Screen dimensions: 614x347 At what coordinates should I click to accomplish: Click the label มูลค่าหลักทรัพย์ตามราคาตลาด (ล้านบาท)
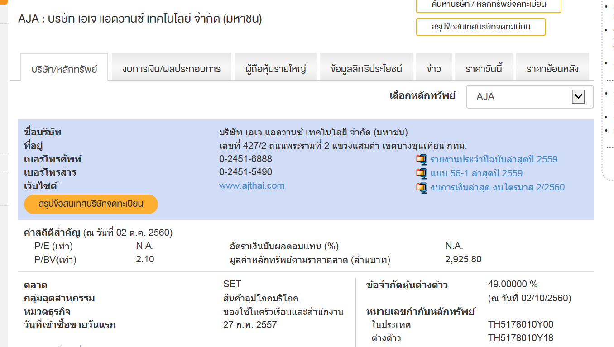coord(310,260)
